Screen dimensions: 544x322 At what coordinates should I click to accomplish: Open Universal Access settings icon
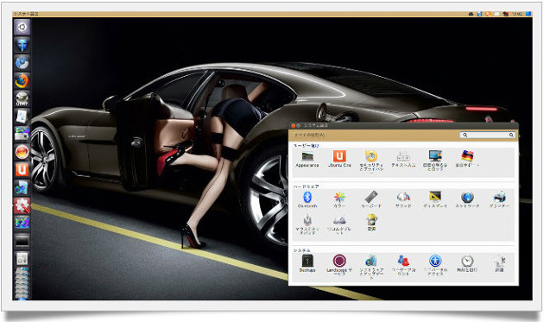click(x=435, y=265)
